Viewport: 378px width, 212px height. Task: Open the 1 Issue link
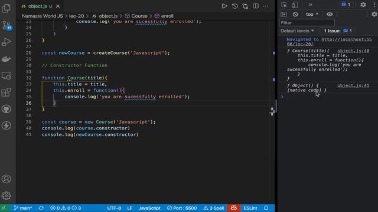point(337,31)
